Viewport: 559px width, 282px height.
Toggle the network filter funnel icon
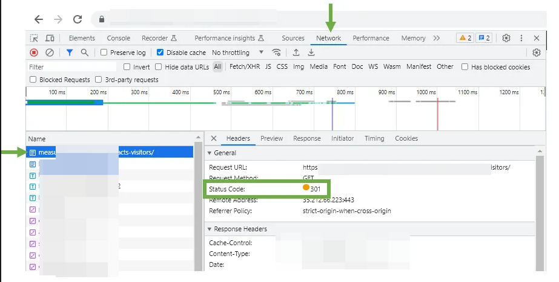pyautogui.click(x=69, y=53)
